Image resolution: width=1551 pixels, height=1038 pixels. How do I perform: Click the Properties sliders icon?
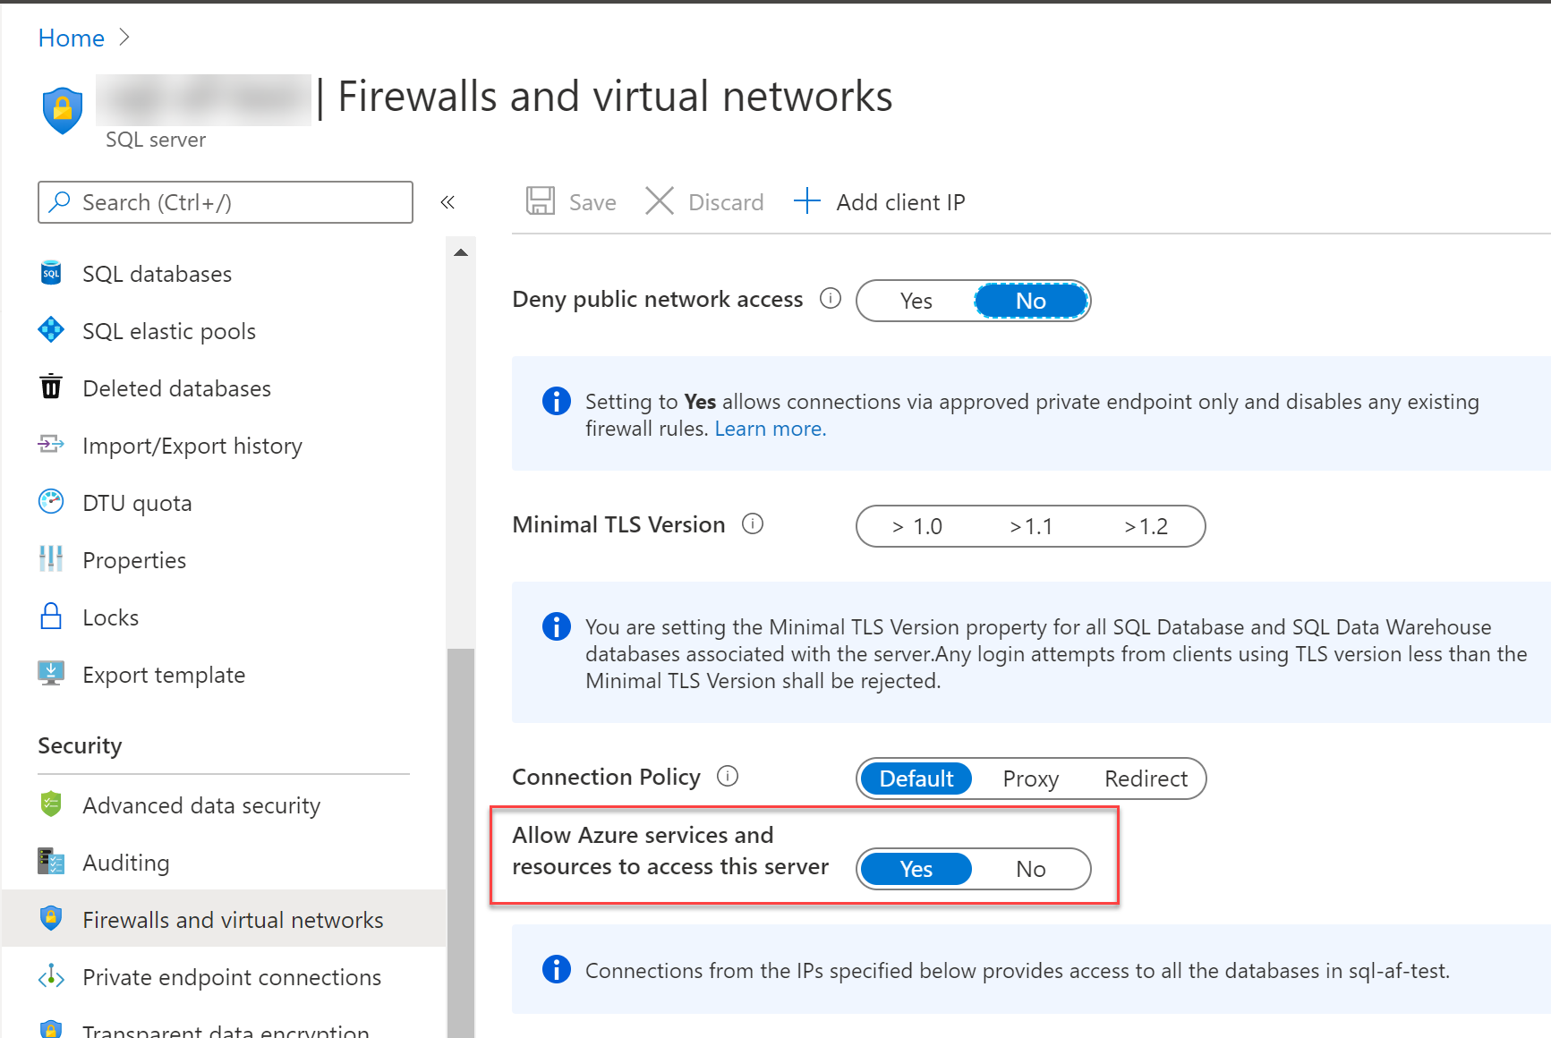click(x=51, y=559)
